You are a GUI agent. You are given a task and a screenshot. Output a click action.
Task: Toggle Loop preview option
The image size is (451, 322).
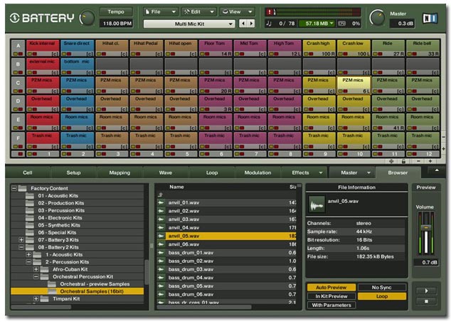(382, 296)
